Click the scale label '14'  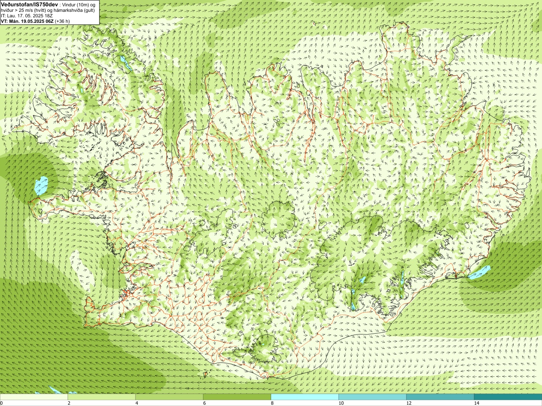pyautogui.click(x=476, y=403)
